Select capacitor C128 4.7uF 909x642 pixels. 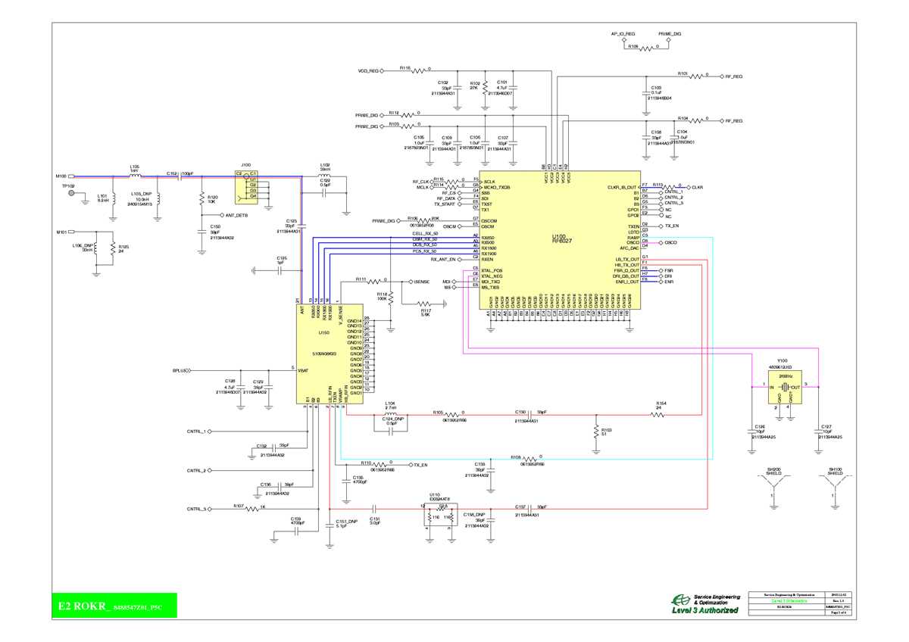coord(240,388)
